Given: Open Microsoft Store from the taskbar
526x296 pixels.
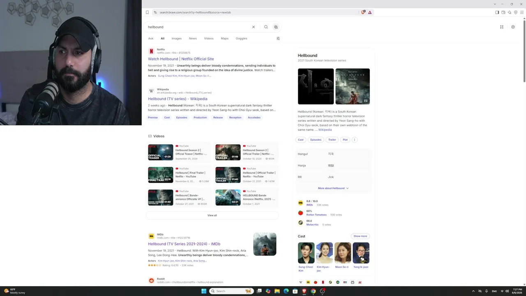Looking at the screenshot, I should point(295,291).
